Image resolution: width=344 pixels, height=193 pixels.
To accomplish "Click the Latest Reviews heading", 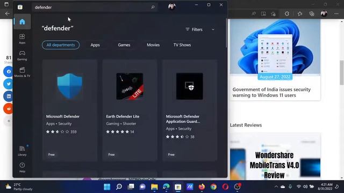I will point(246,125).
